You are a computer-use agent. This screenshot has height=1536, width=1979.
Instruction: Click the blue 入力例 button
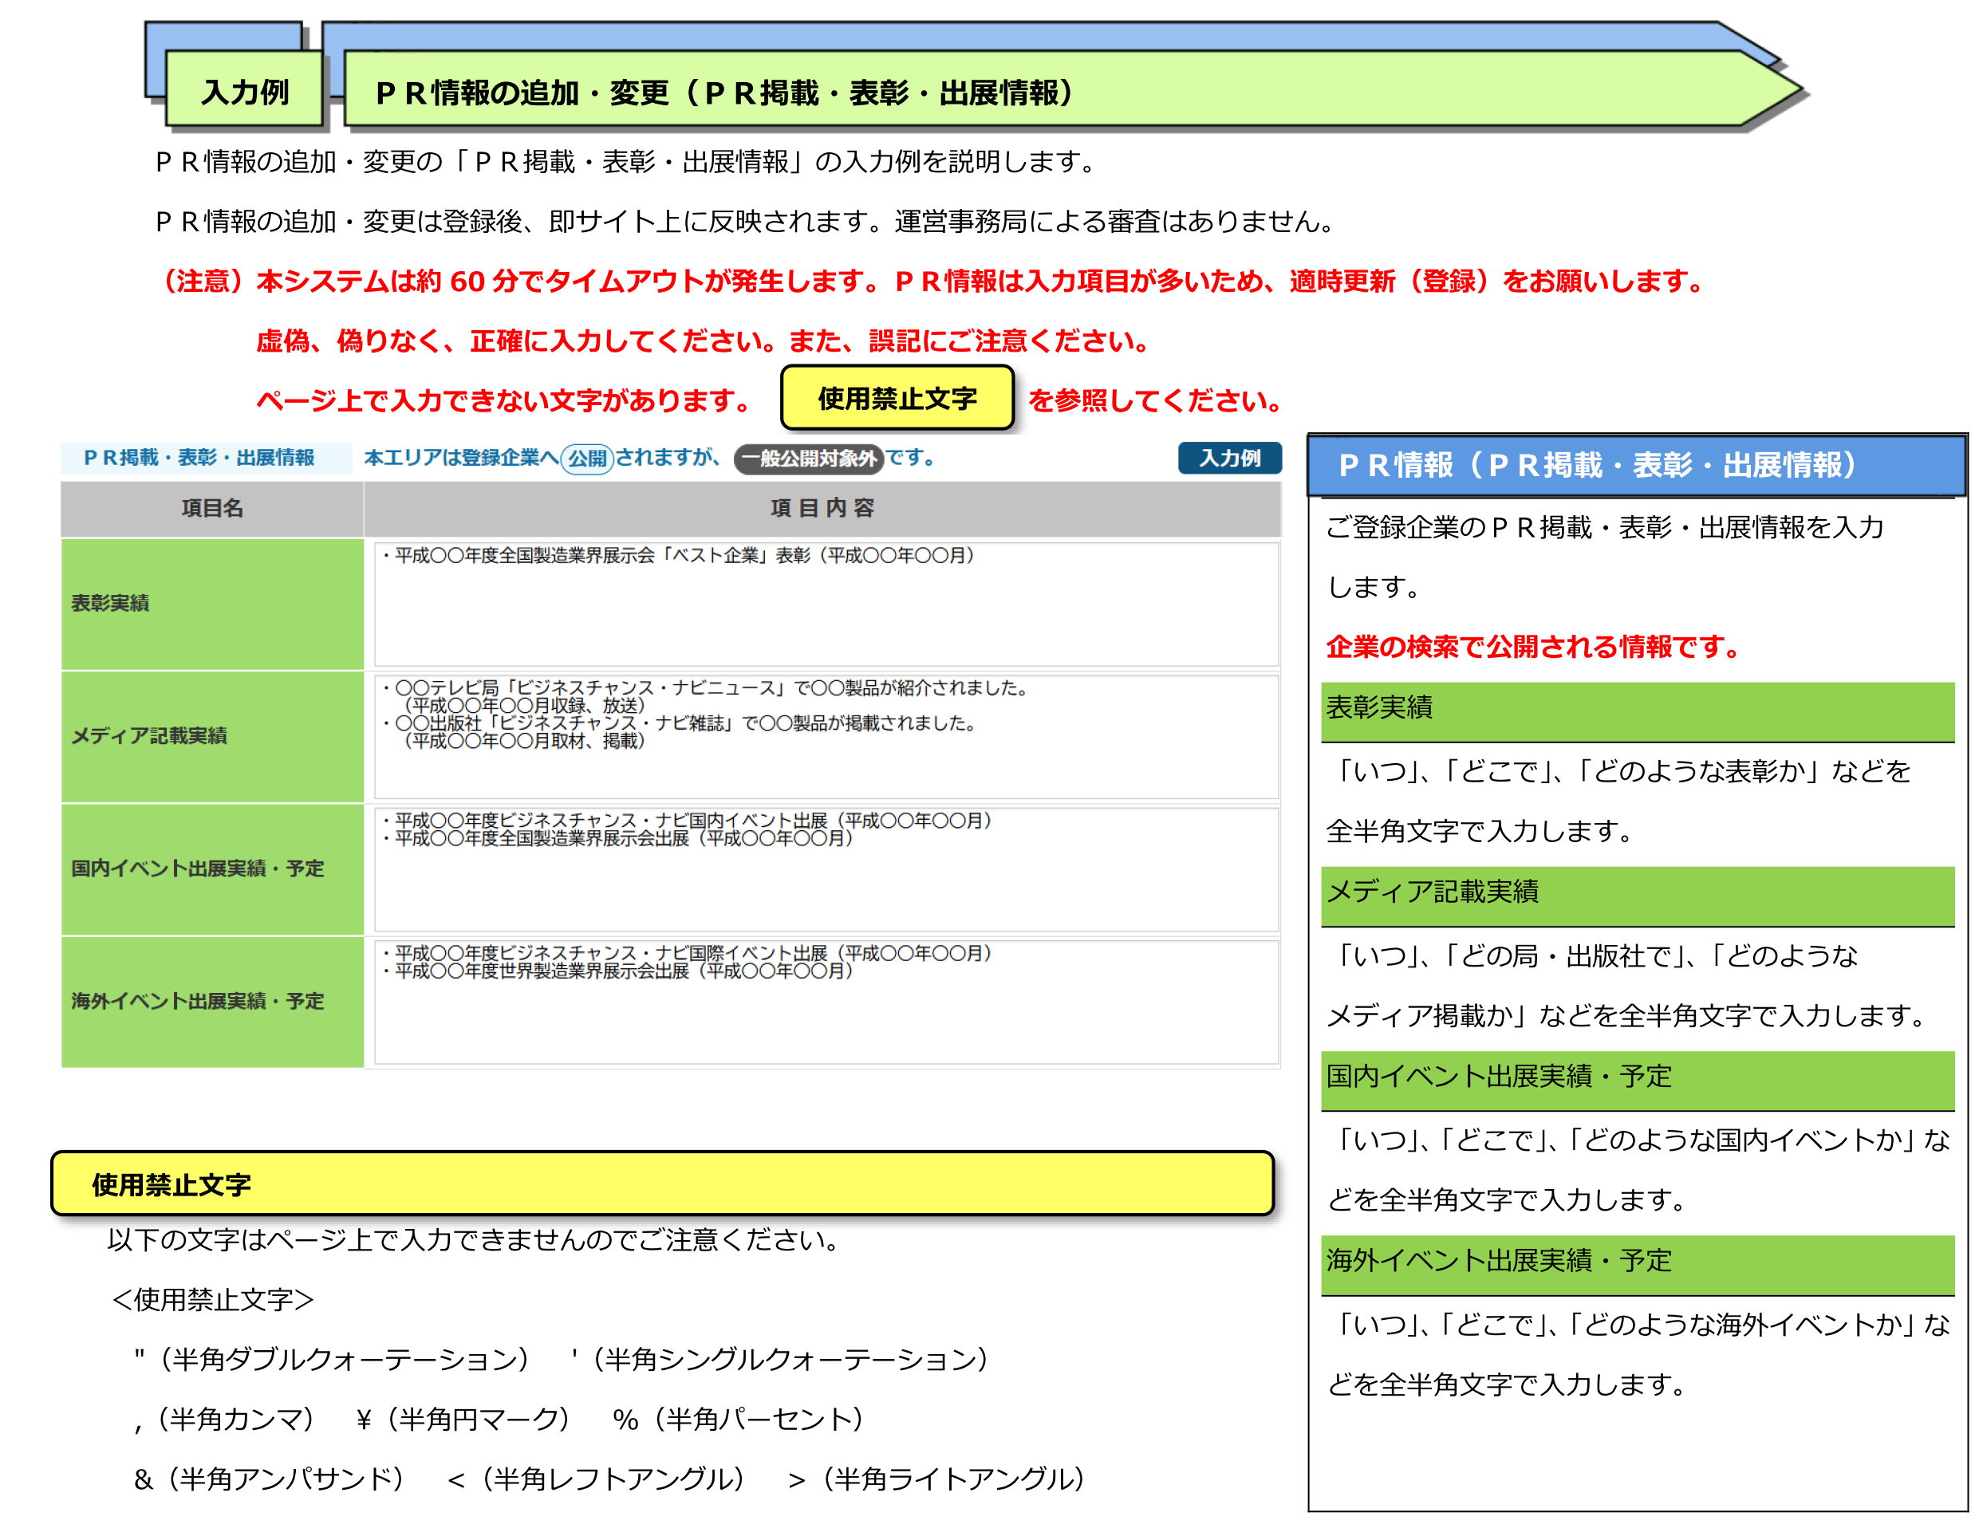click(x=1228, y=459)
